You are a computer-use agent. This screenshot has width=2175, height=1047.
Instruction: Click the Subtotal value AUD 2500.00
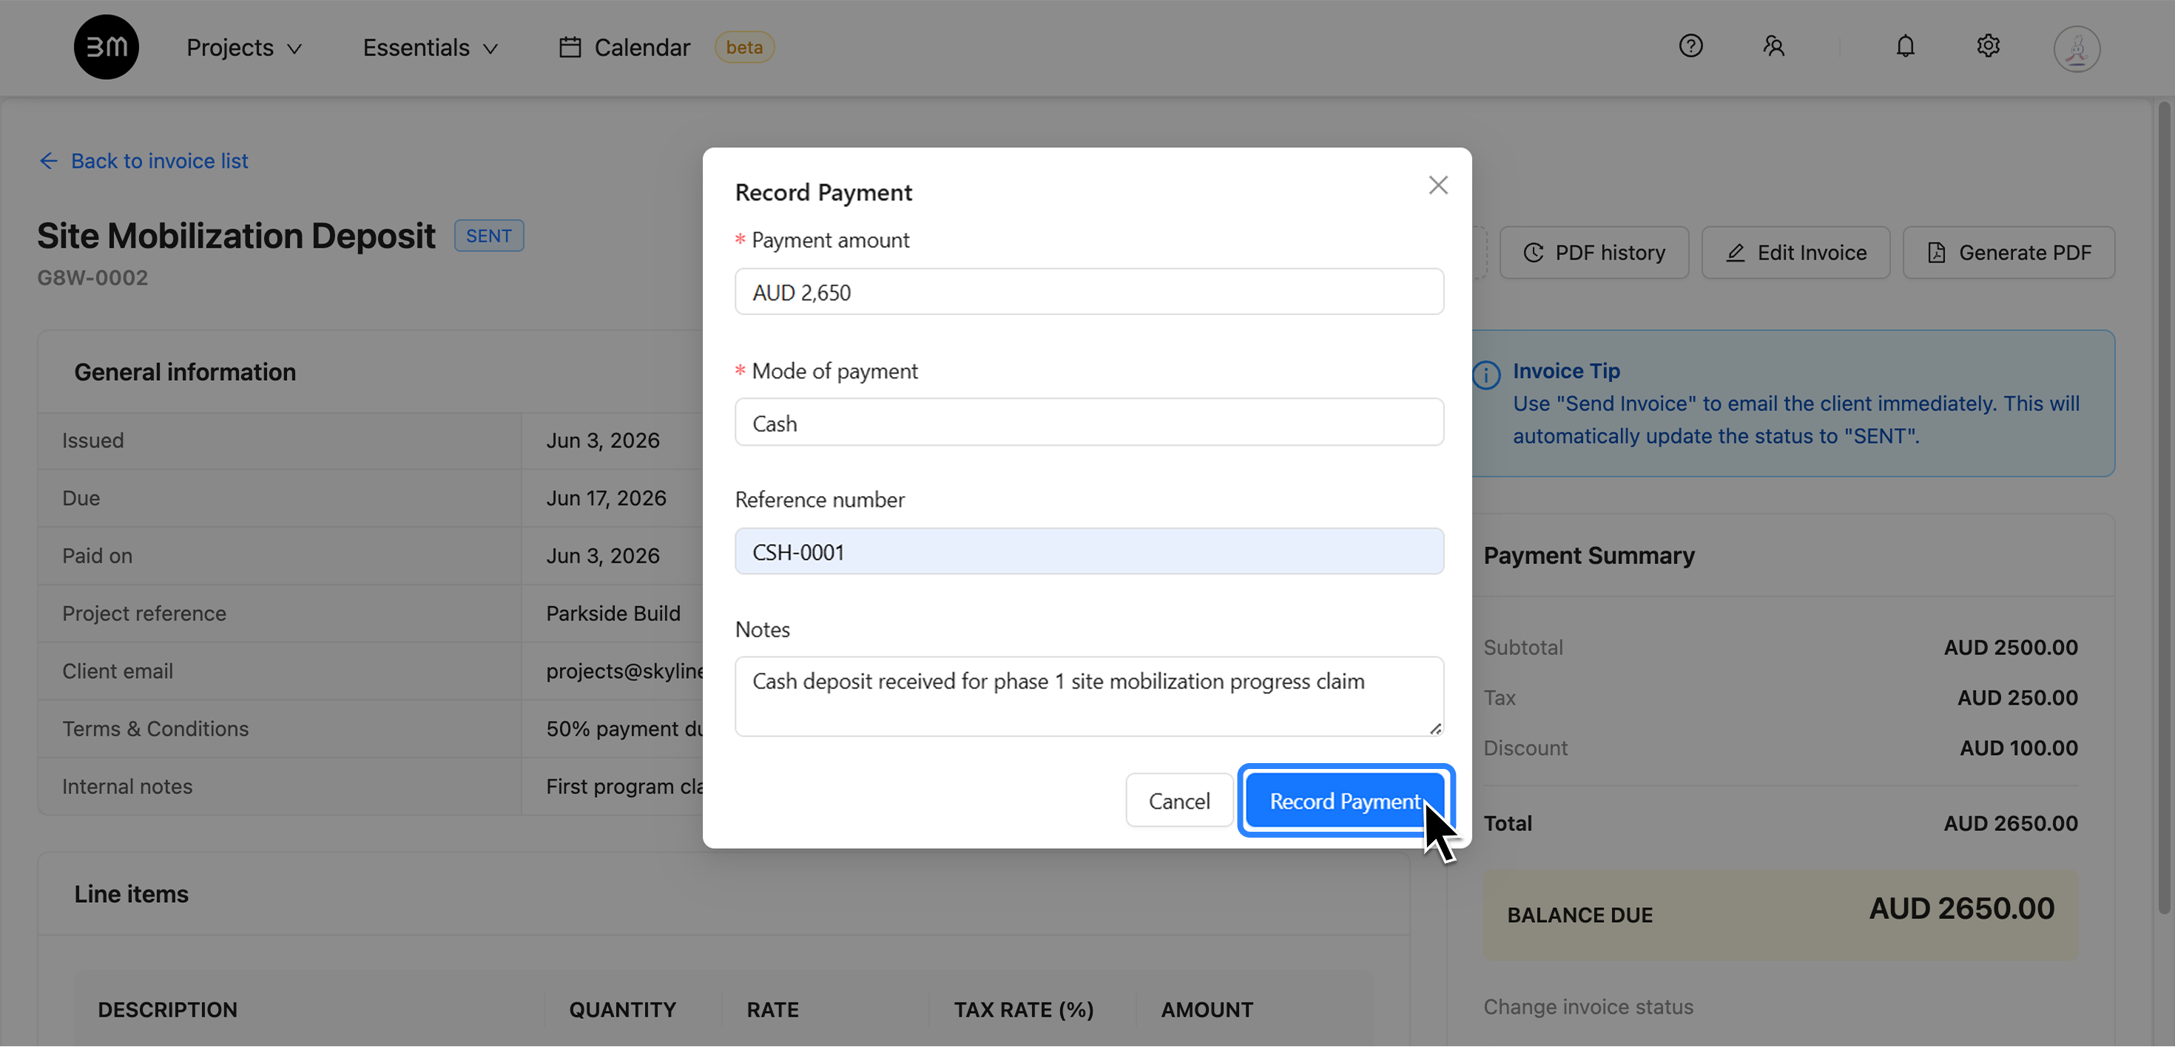click(x=2012, y=647)
